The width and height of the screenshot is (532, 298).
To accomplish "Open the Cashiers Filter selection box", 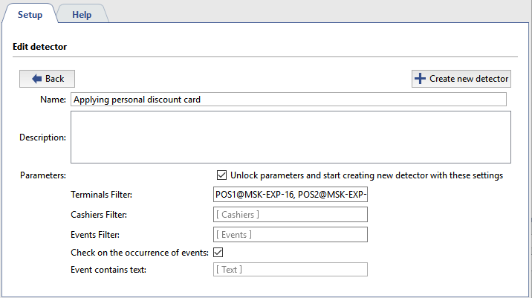I will (x=290, y=215).
